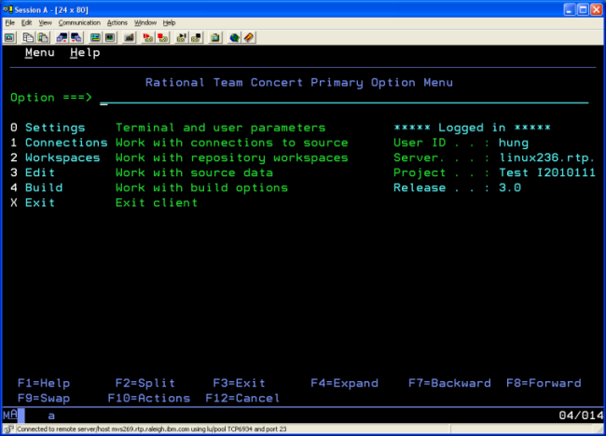Open the terminal Help pull-down

(x=85, y=52)
